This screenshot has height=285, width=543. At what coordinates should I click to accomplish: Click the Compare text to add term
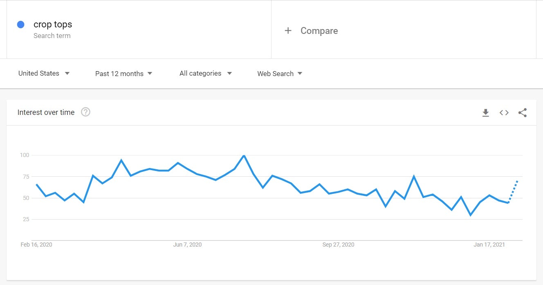(319, 31)
